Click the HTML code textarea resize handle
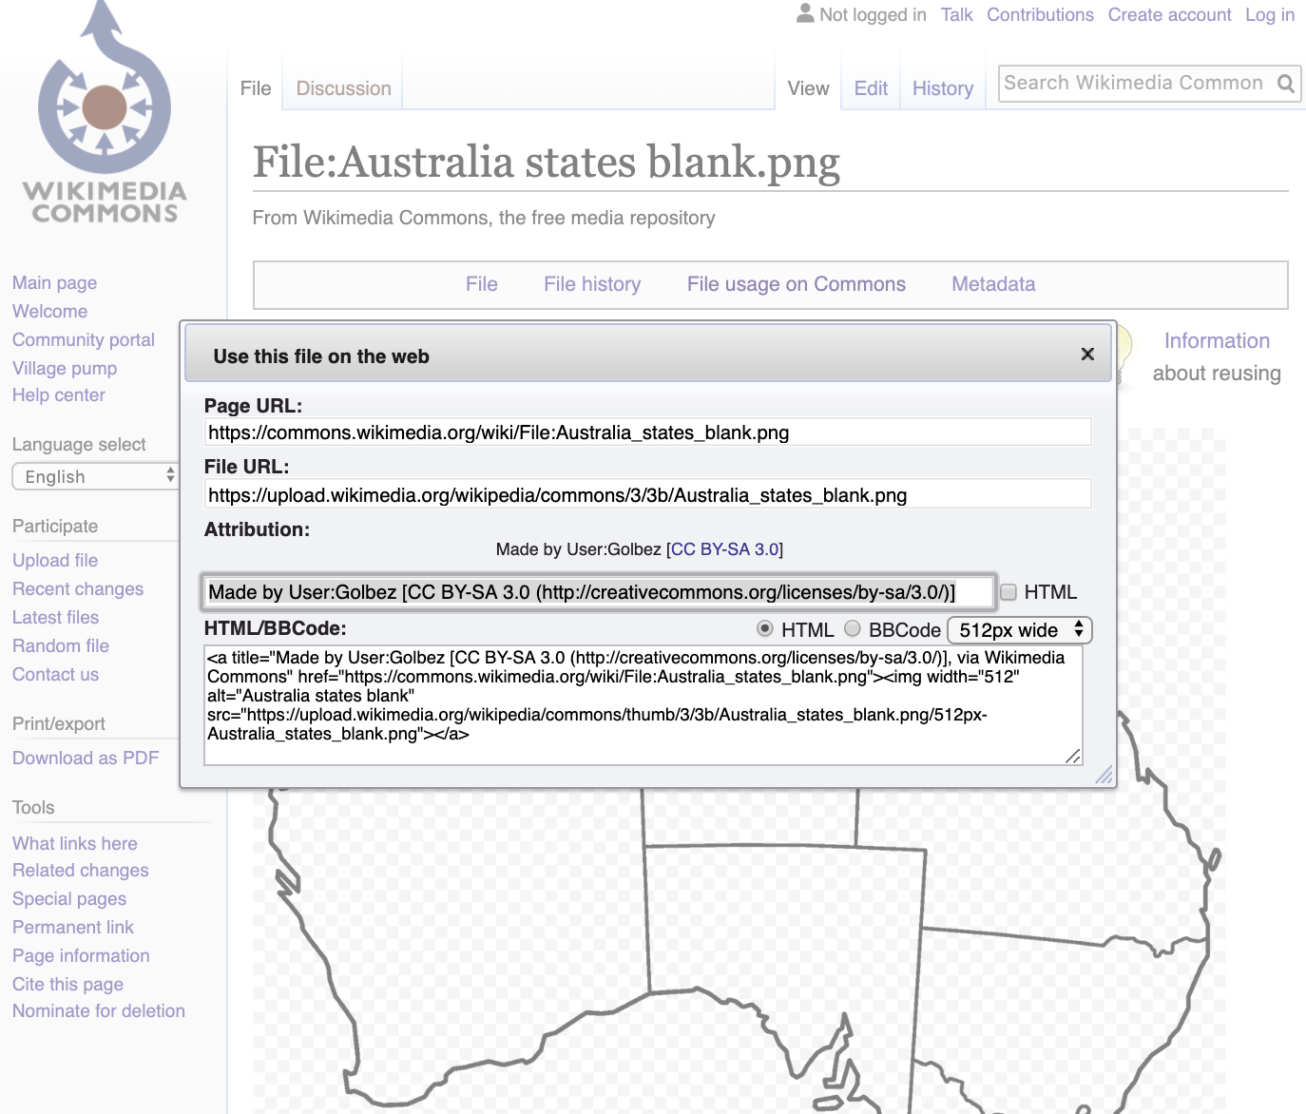 [1073, 756]
